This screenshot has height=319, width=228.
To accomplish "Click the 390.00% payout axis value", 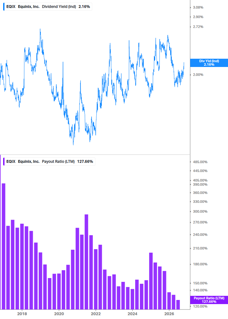I will [x=200, y=184].
